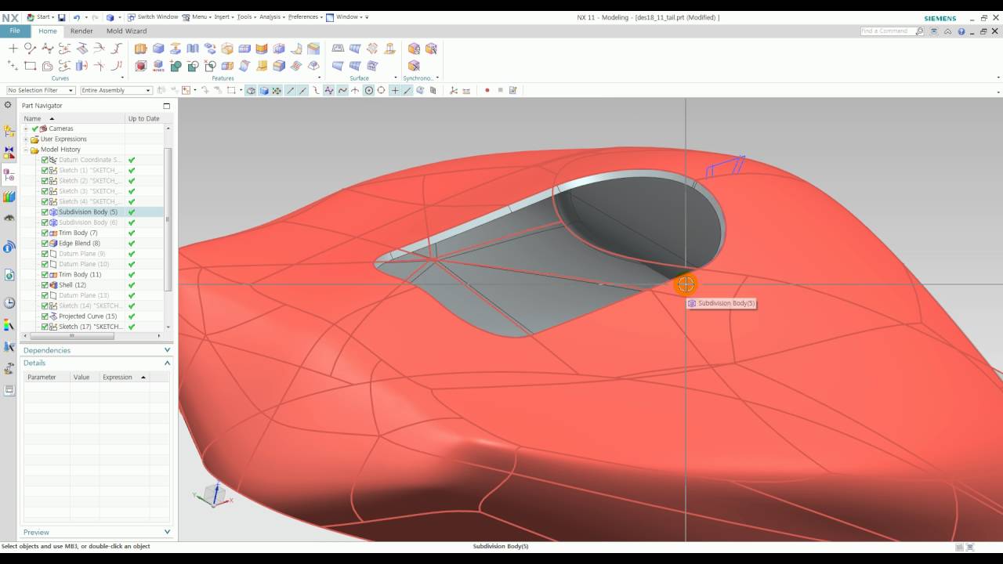Viewport: 1003px width, 564px height.
Task: Select Datum Plane (13) in model history
Action: [84, 295]
